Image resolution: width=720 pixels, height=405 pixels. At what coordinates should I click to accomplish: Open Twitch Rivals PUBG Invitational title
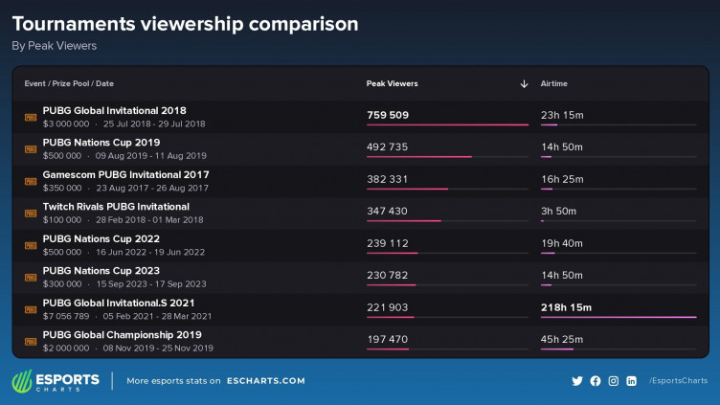pos(116,207)
